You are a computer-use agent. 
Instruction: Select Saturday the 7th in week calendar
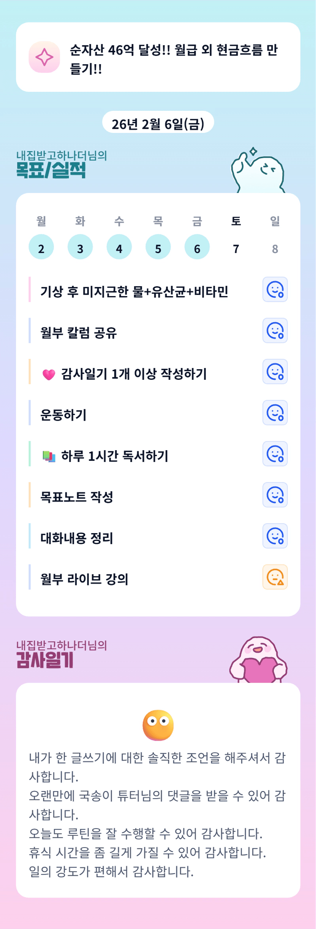coord(236,248)
